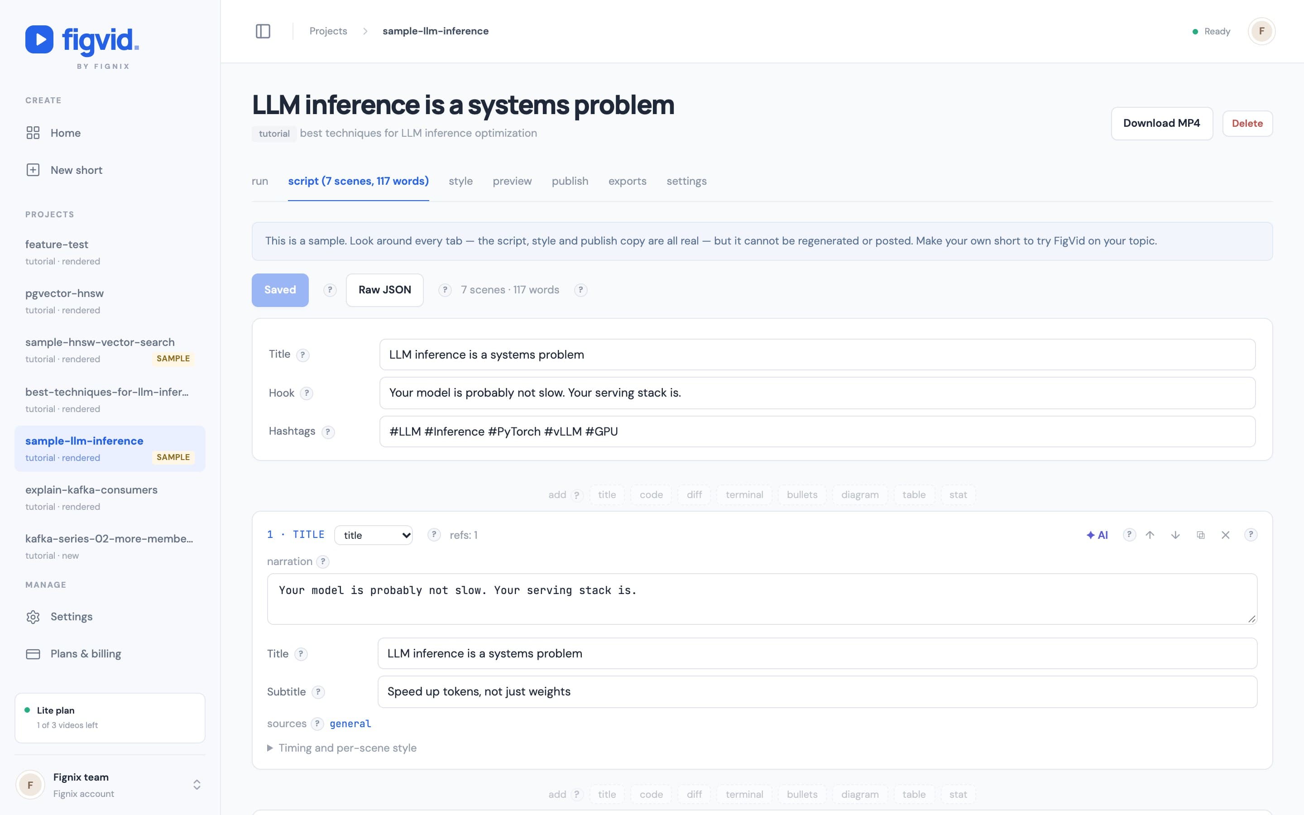Switch to the run tab
1304x815 pixels.
tap(260, 181)
